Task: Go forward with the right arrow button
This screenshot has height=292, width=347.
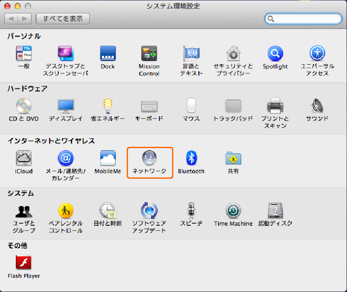Action: (x=25, y=18)
